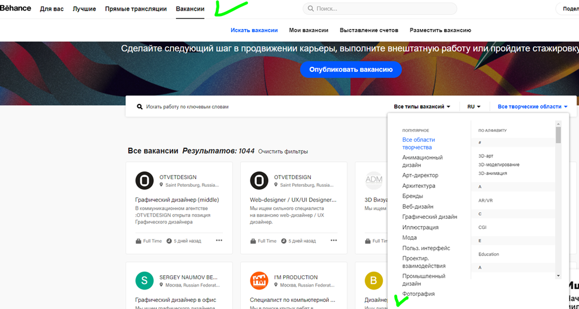
Task: Select Мода field
Action: click(409, 238)
